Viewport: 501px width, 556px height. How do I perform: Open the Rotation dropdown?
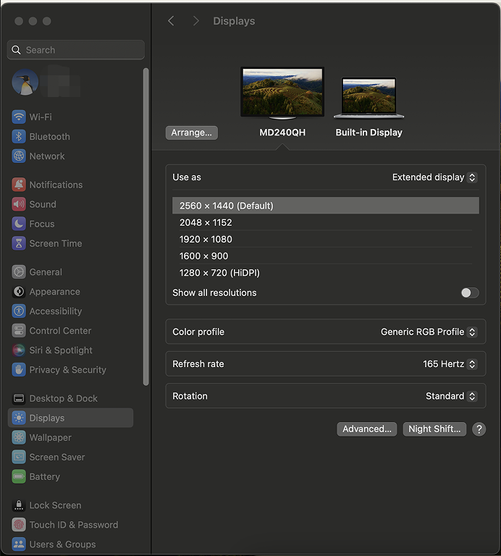tap(451, 396)
